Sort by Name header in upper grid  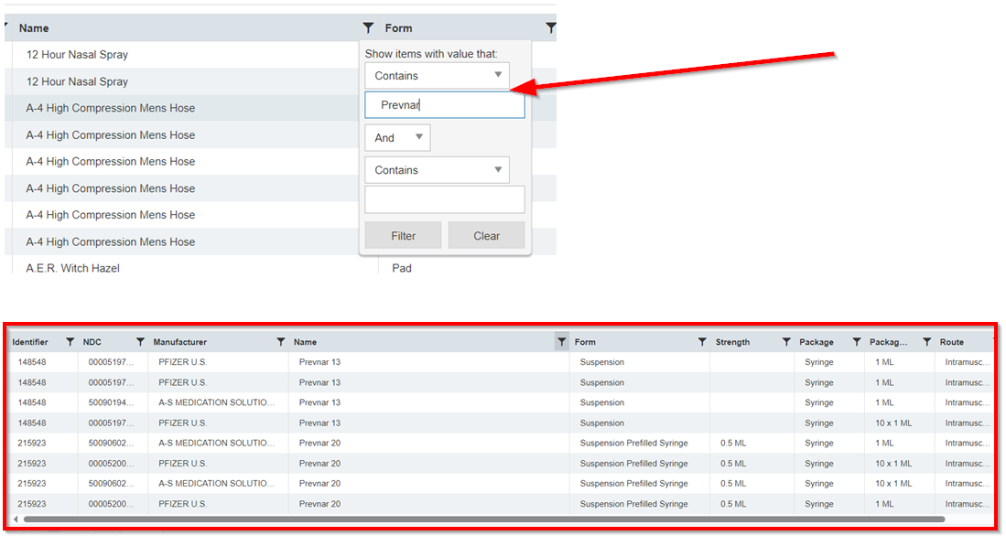pos(34,28)
